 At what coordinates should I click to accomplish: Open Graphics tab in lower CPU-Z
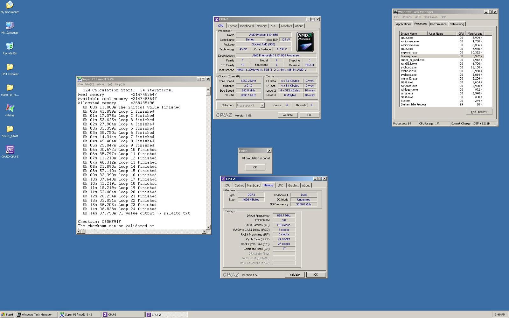[293, 186]
